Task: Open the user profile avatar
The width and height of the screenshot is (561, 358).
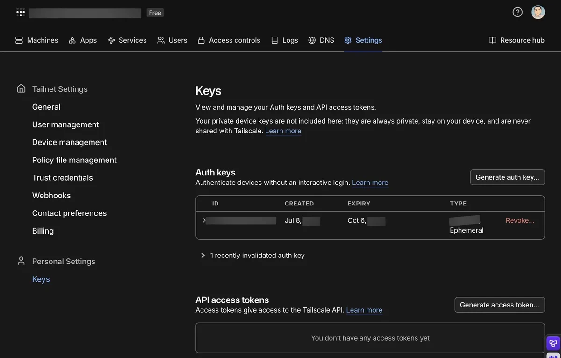Action: click(538, 12)
